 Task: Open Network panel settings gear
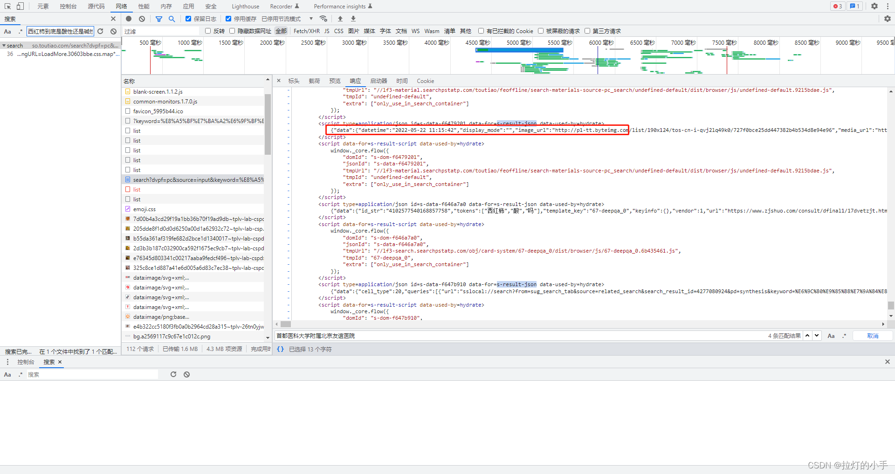coord(888,19)
